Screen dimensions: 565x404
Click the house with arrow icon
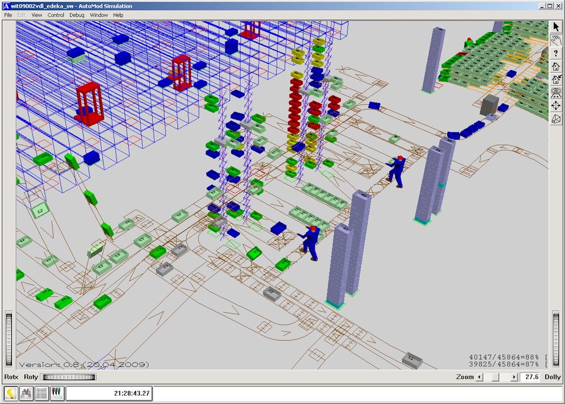[x=556, y=79]
